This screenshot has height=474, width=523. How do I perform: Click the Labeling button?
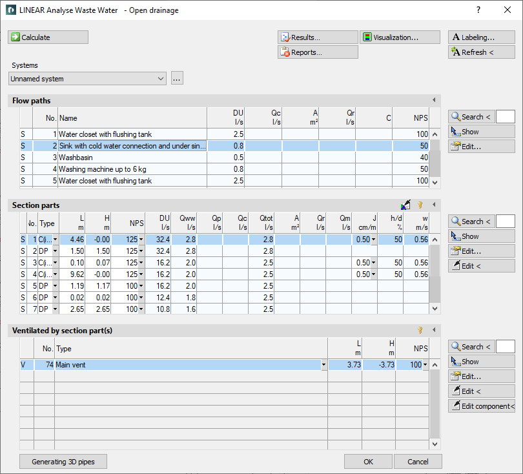click(x=482, y=37)
